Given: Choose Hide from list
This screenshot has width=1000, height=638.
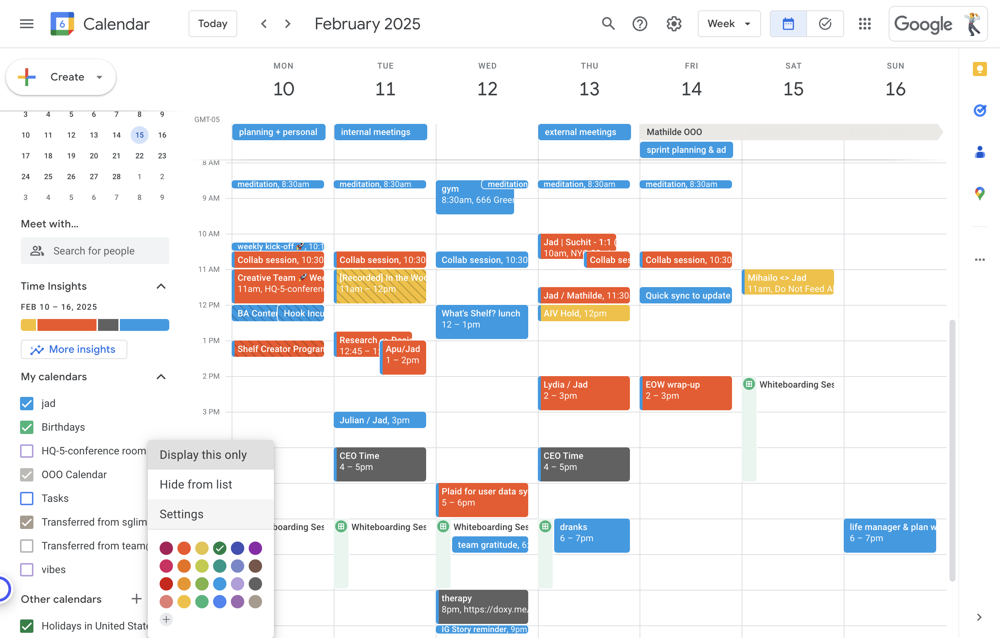Looking at the screenshot, I should coord(210,484).
